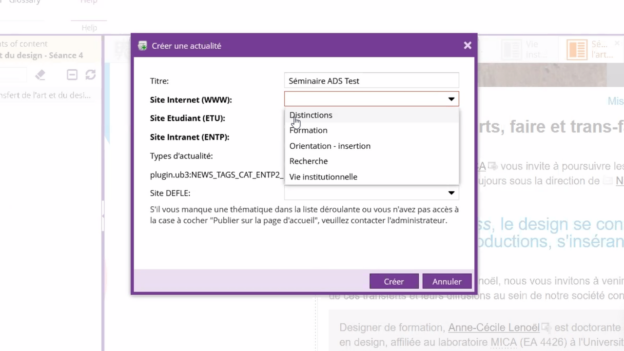Select Distinctions from the dropdown list

[x=311, y=115]
